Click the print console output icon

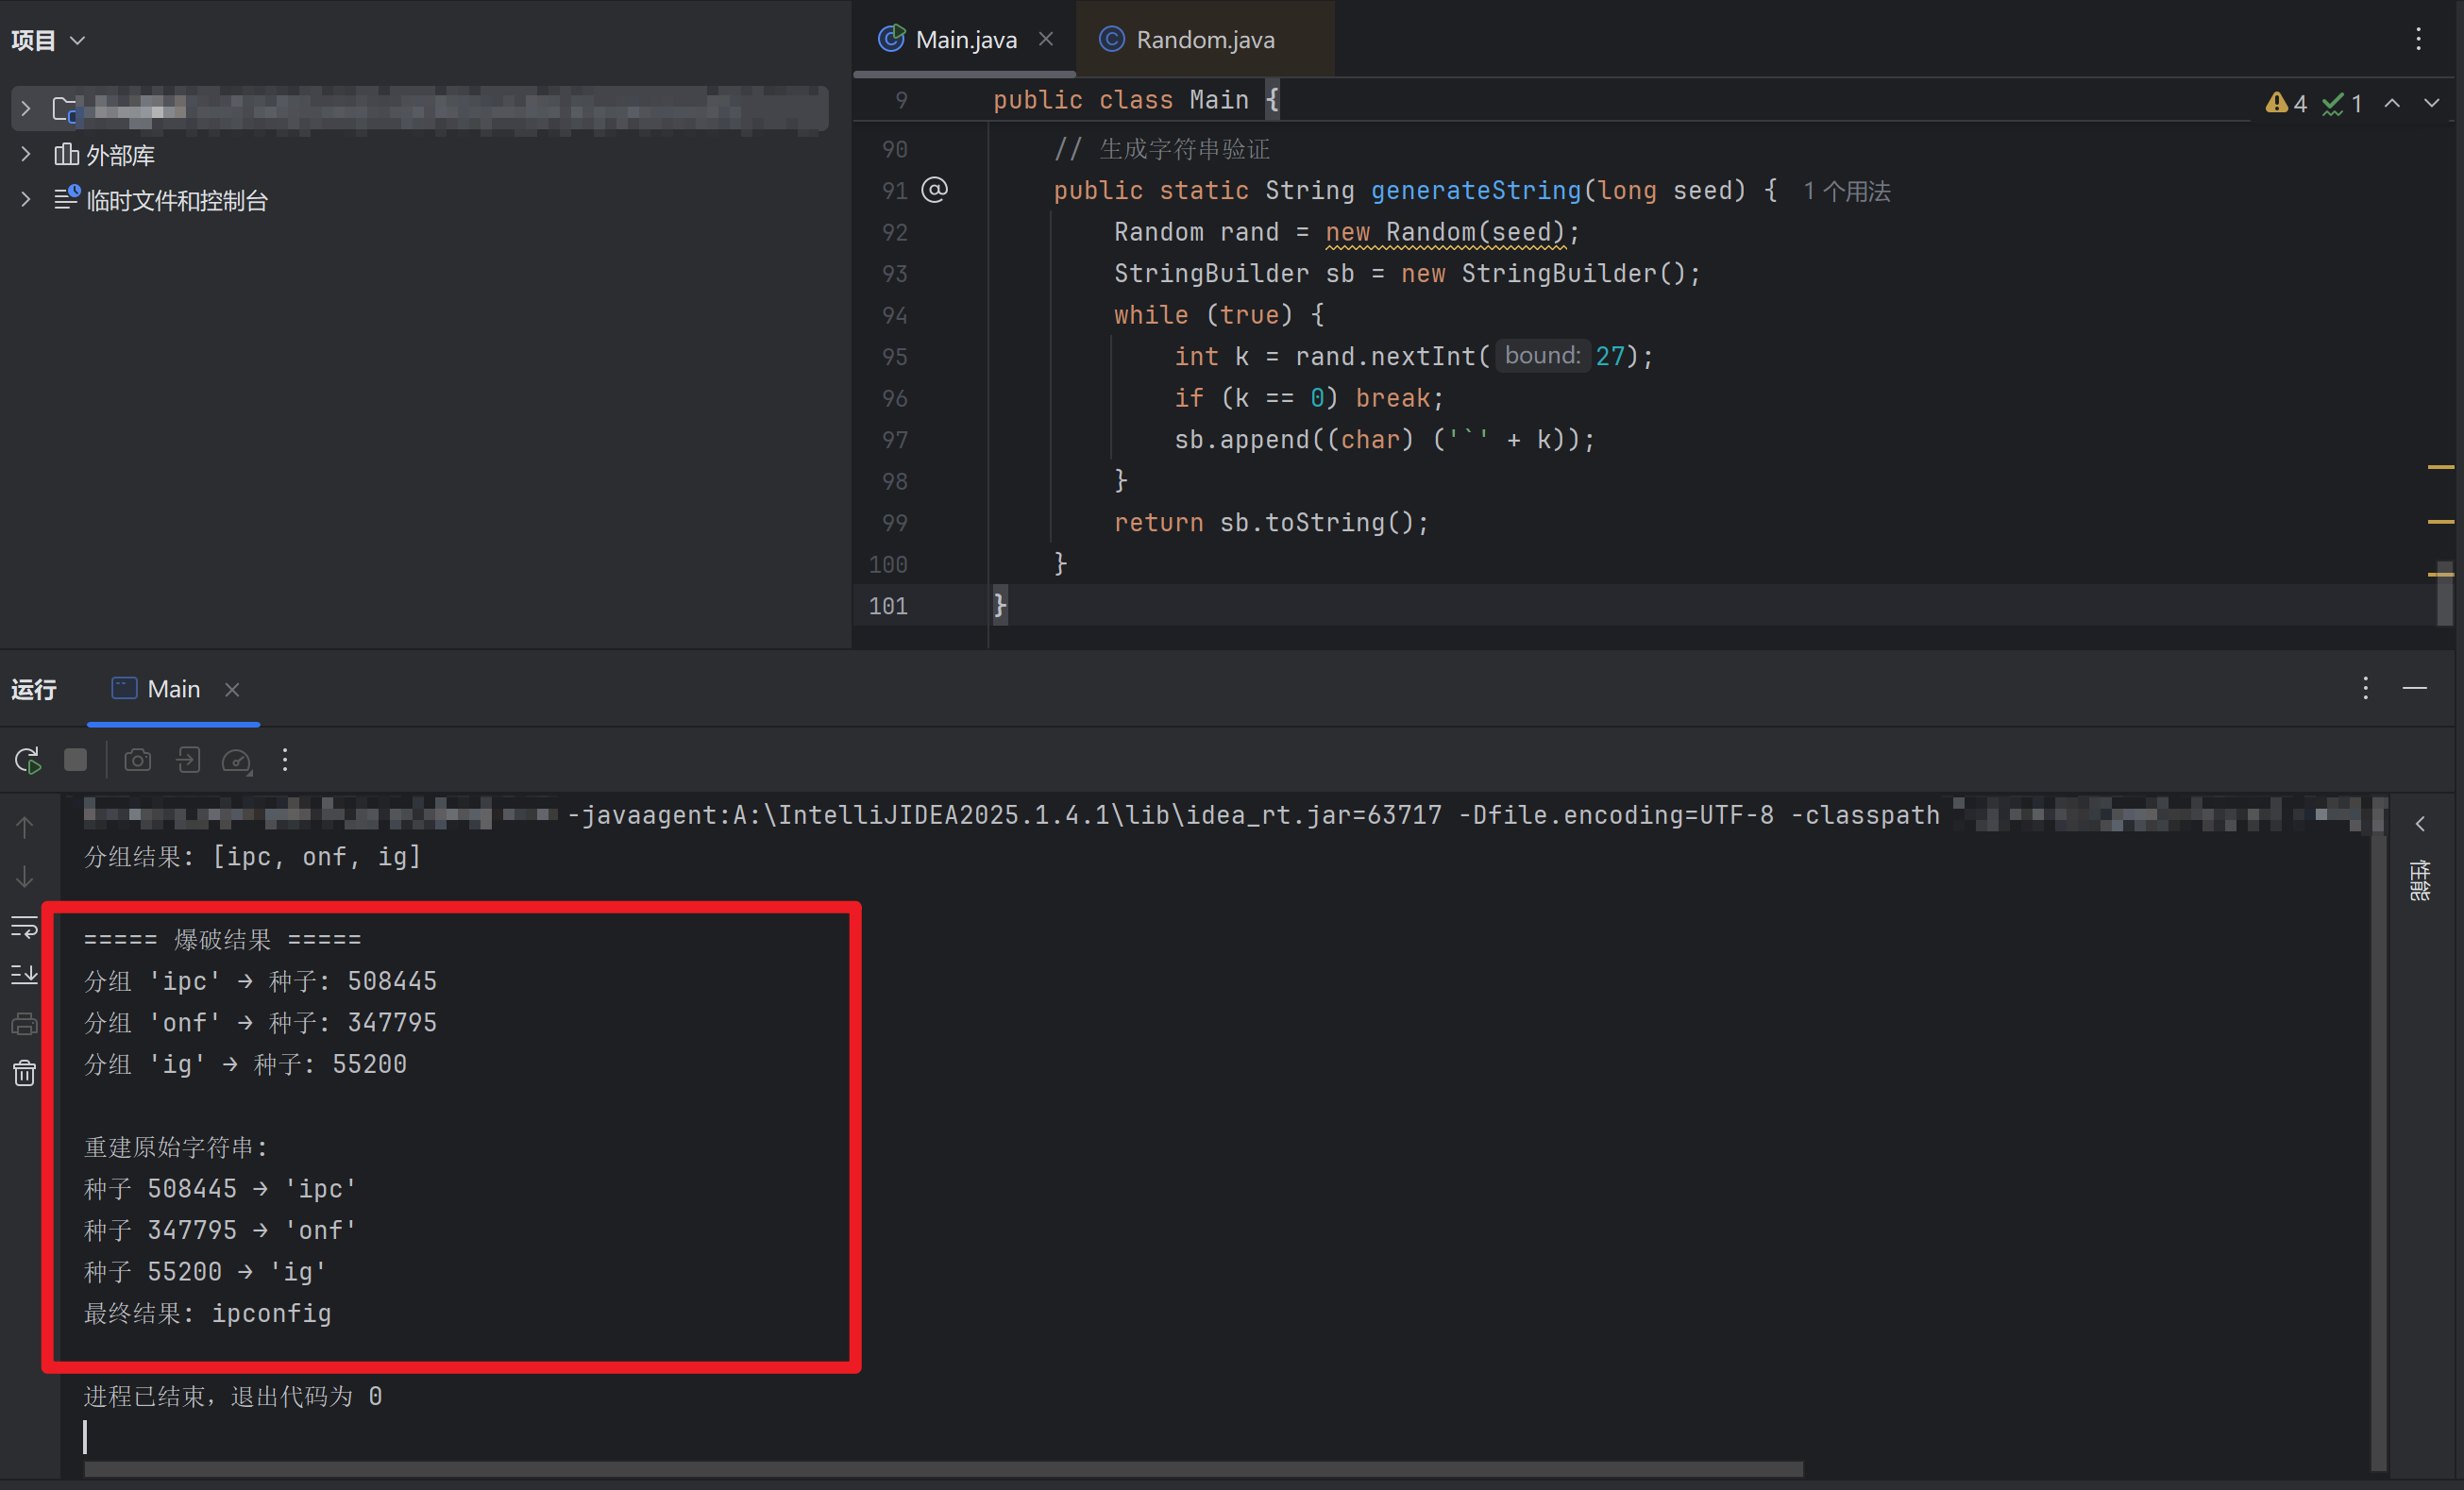[x=24, y=1024]
